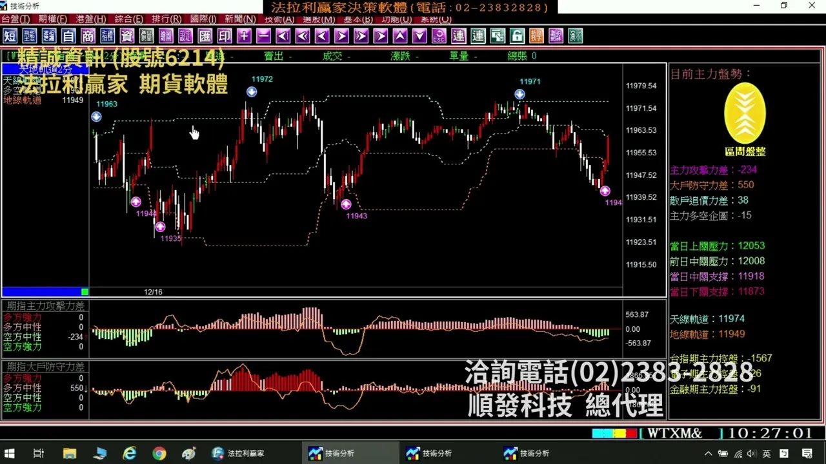Click the WTXM& status bar symbol
826x464 pixels.
click(674, 434)
